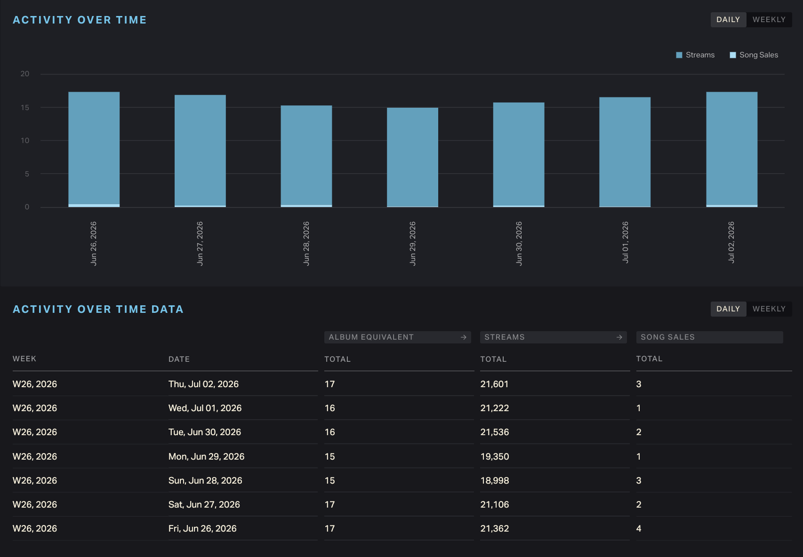This screenshot has height=557, width=803.
Task: Select the Song Sales column group header
Action: [709, 337]
